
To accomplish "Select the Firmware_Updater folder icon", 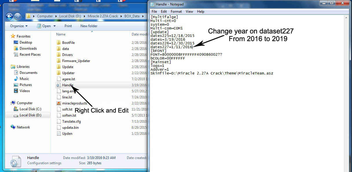I will [x=58, y=61].
